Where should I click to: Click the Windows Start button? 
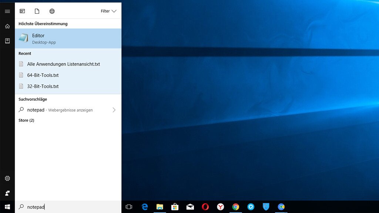point(7,207)
